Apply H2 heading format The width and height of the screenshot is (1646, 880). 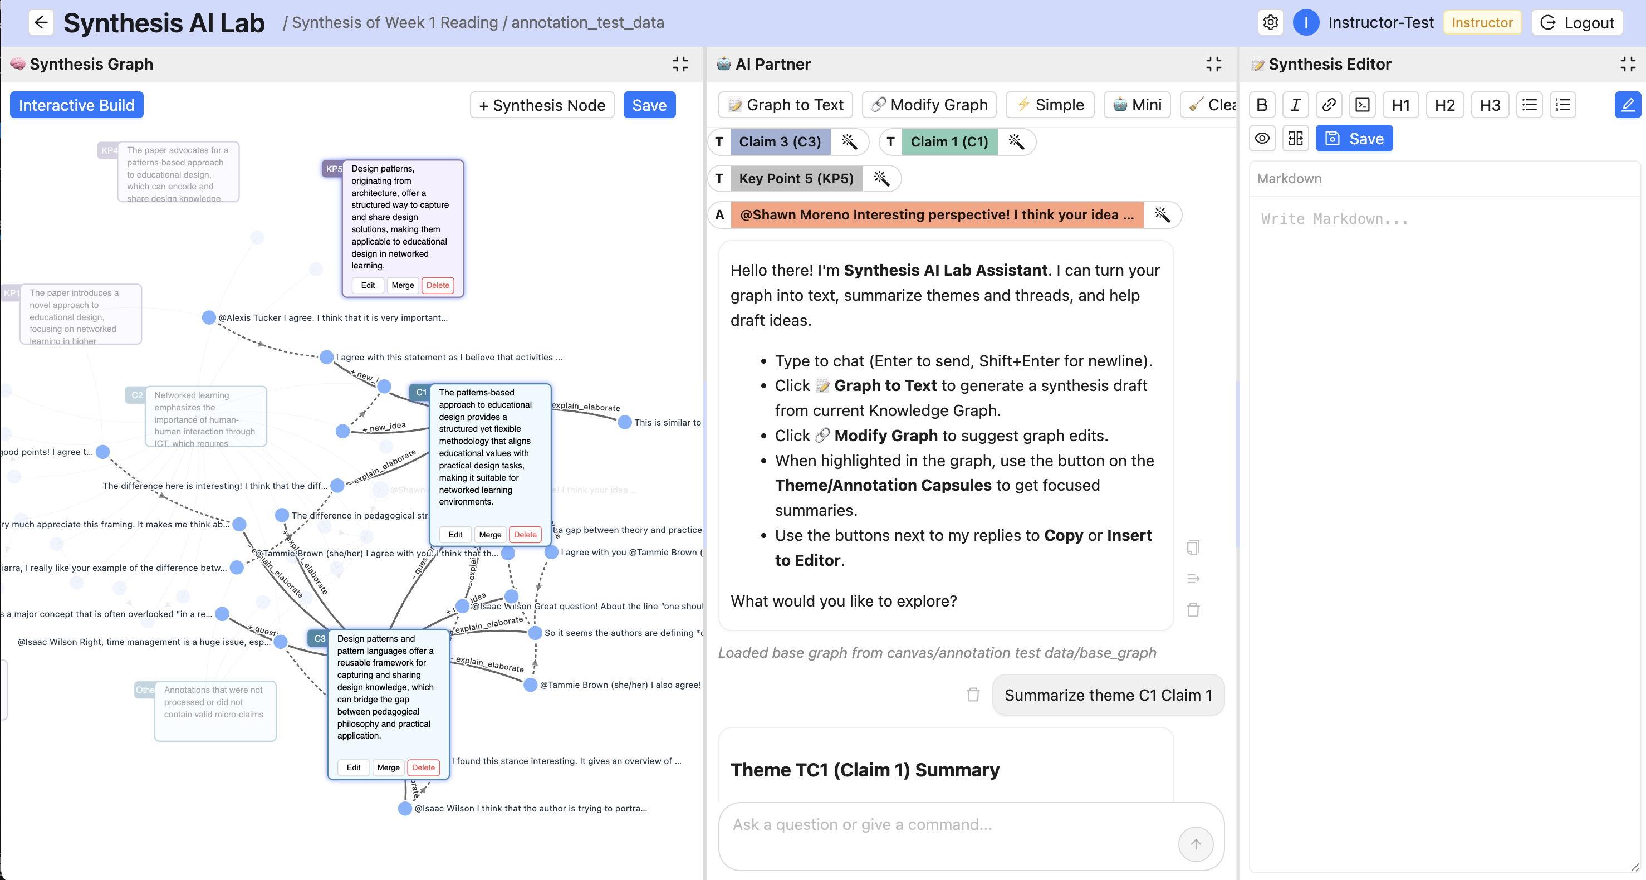pos(1445,105)
